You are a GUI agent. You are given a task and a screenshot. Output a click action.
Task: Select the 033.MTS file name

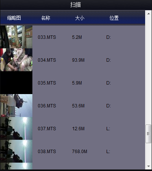click(x=47, y=37)
